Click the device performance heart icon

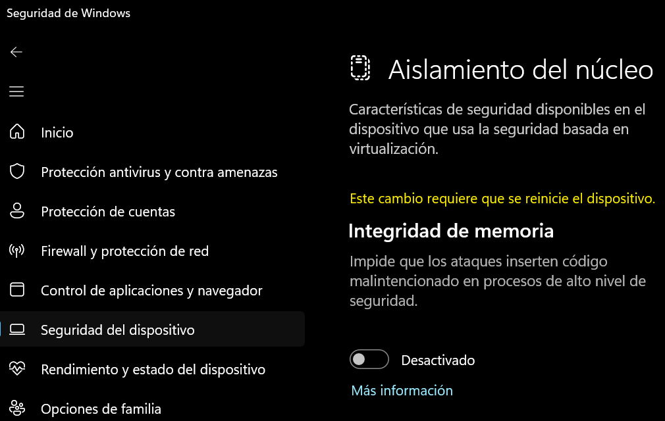17,369
